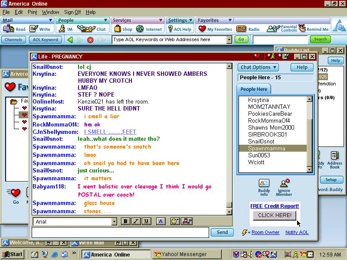Click the red stop button icon

point(90,40)
